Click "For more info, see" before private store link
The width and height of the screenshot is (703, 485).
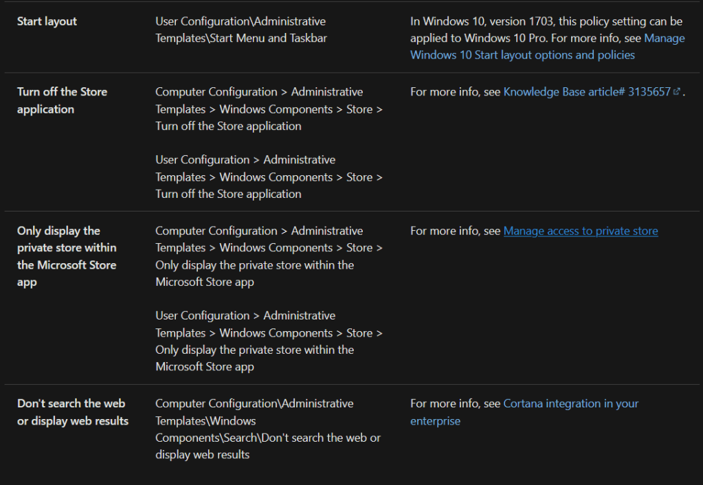point(455,232)
